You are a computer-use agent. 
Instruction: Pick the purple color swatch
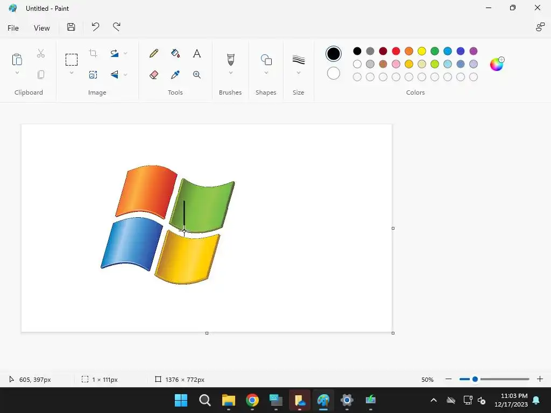point(474,51)
